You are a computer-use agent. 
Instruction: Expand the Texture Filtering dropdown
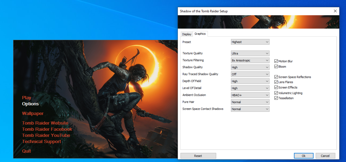coord(250,60)
